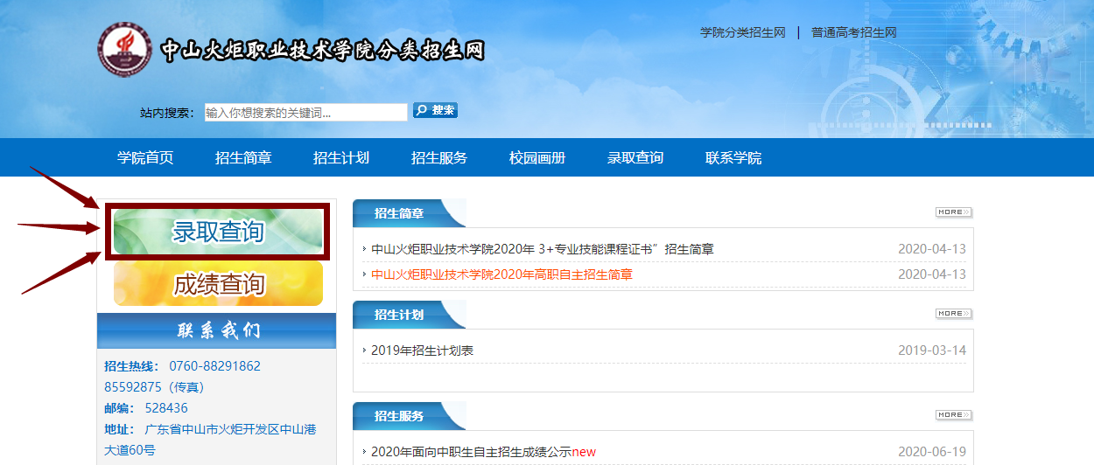
Task: Click MORE in 招生服务 section
Action: (x=954, y=415)
